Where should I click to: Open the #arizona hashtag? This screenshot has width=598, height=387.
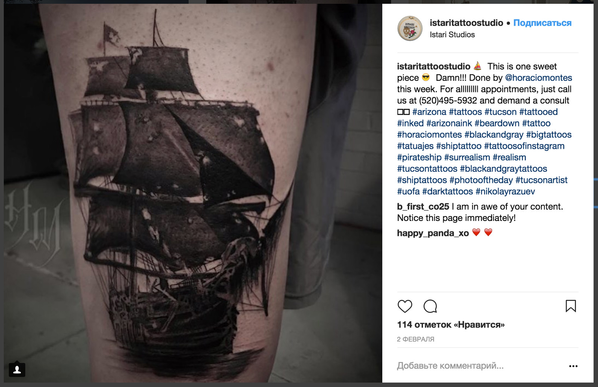pyautogui.click(x=429, y=112)
